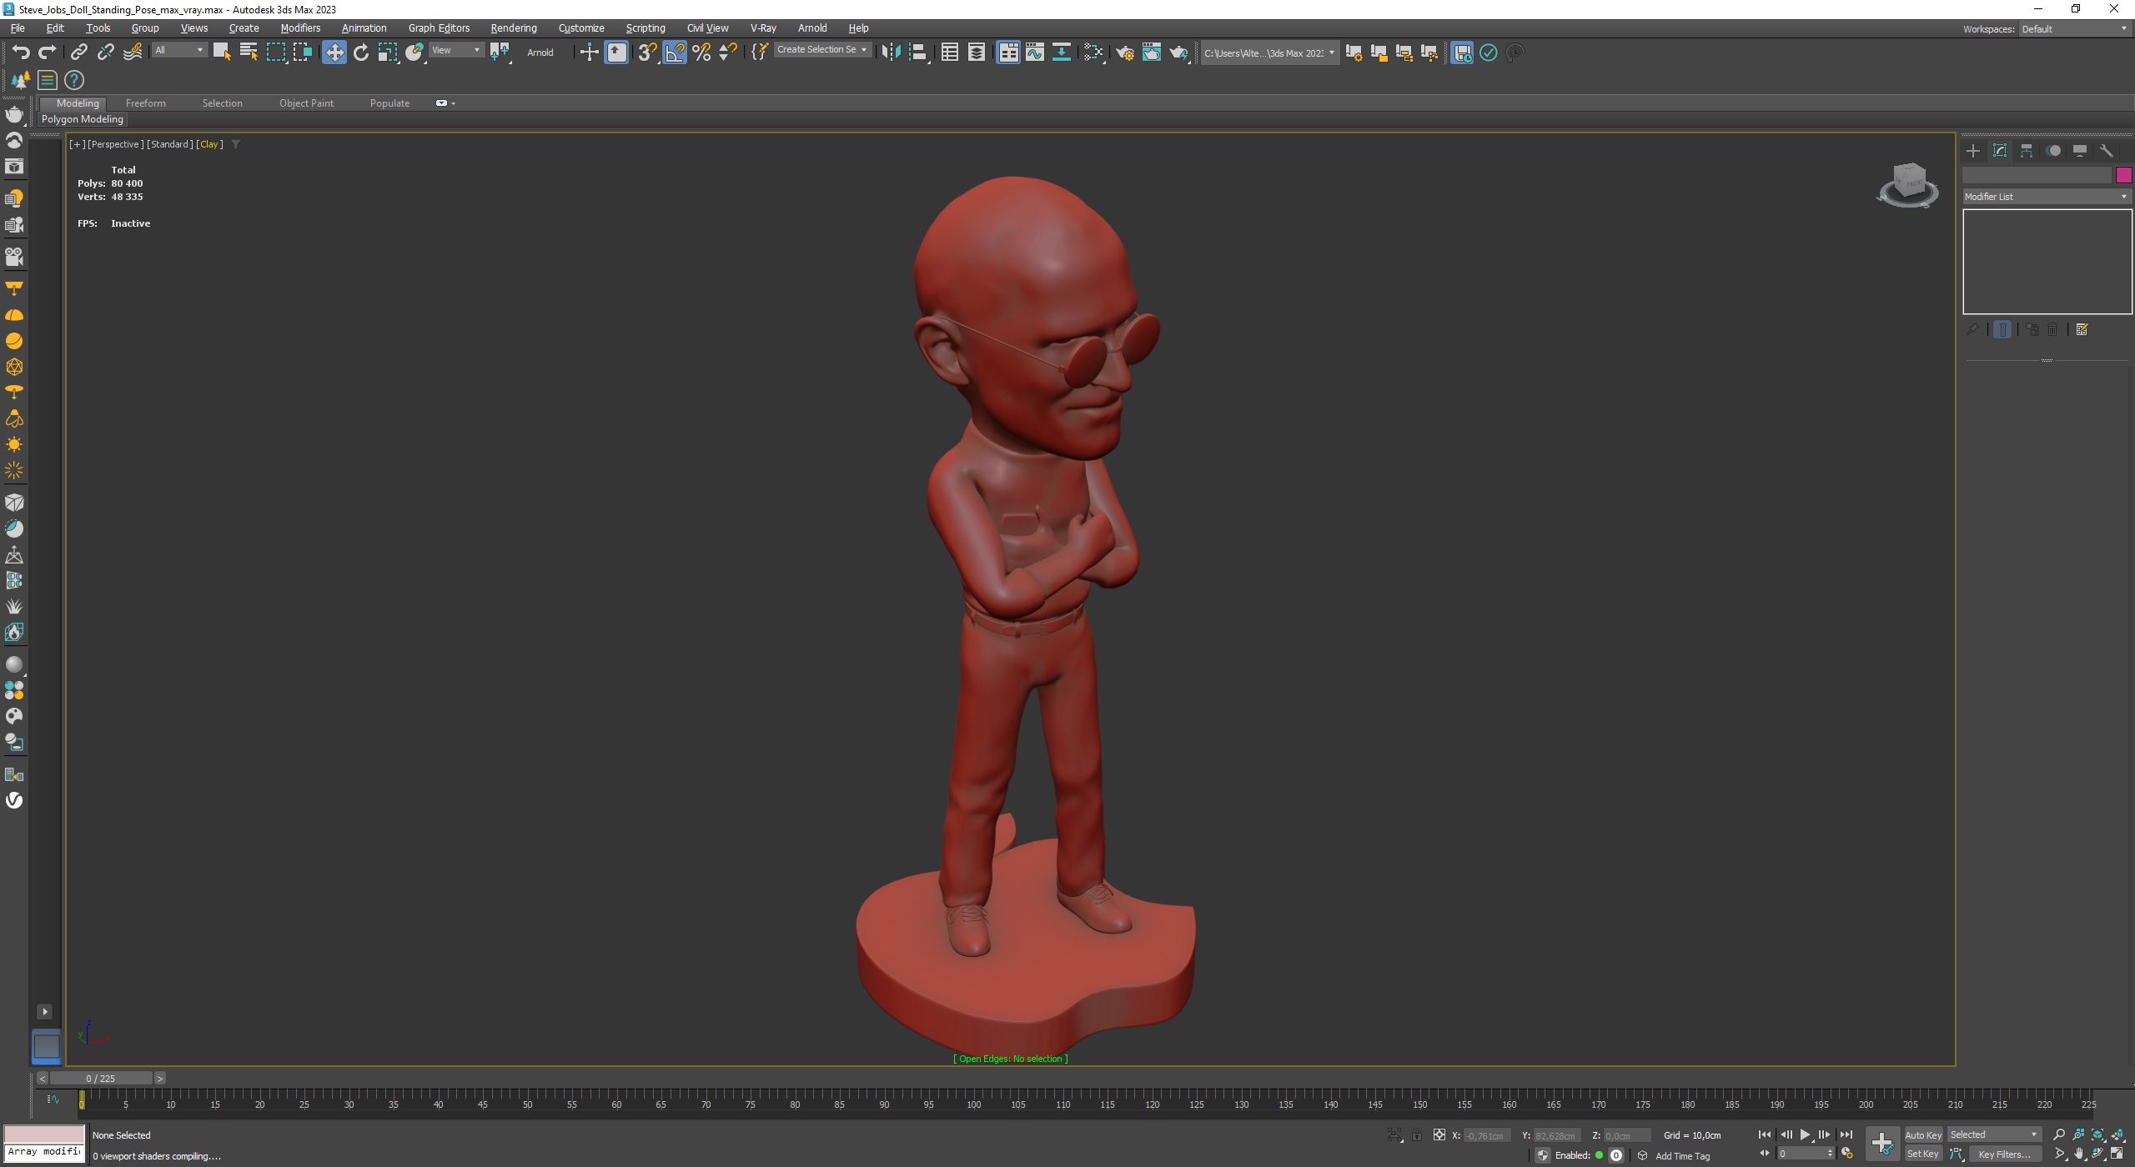Toggle the Ribbon display button

pyautogui.click(x=1008, y=53)
